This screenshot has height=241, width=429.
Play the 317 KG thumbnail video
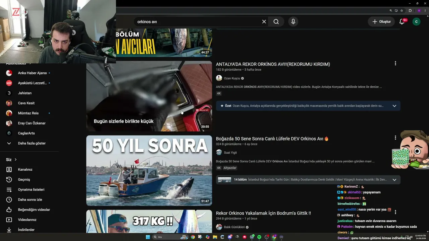(149, 221)
